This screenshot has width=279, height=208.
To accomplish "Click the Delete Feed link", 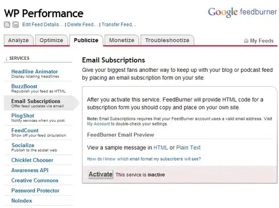I will coord(82,25).
